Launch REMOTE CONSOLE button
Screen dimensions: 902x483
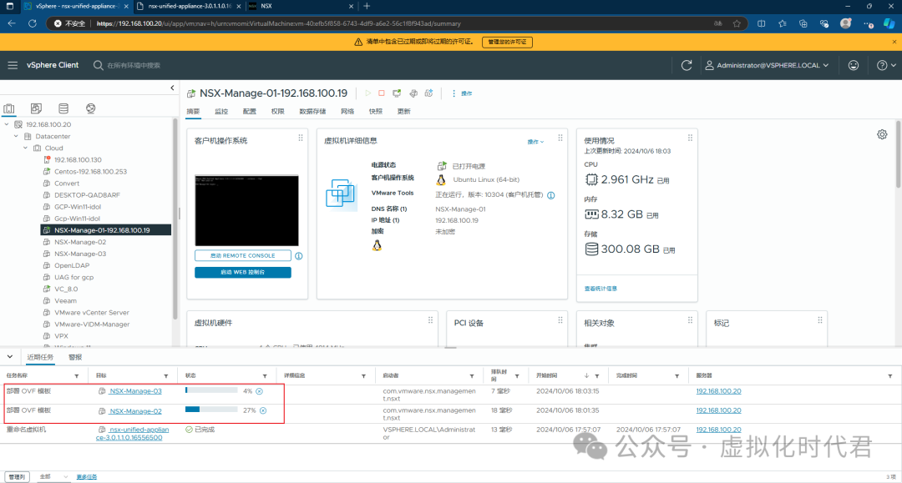243,255
